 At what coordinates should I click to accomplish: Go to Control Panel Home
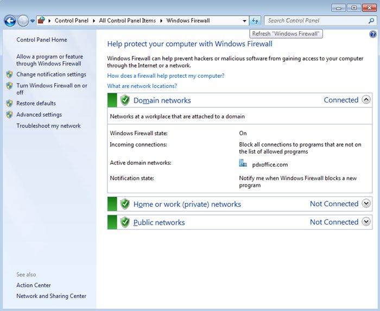42,40
